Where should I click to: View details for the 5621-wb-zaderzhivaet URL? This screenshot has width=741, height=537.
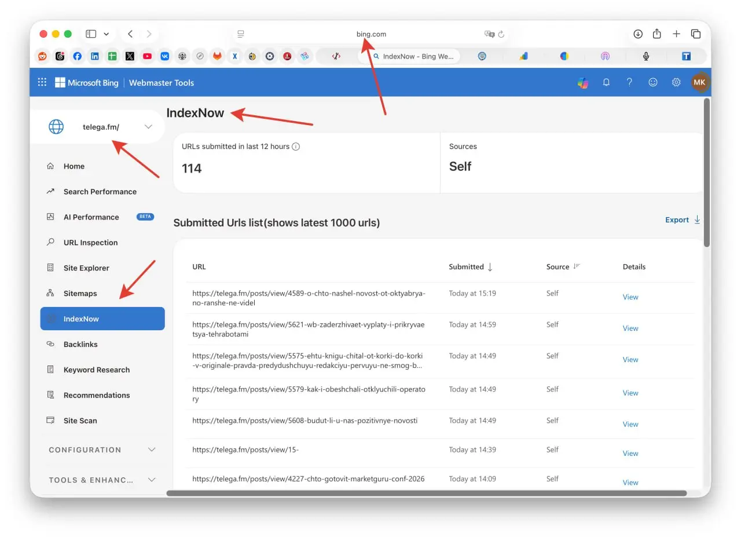point(630,328)
